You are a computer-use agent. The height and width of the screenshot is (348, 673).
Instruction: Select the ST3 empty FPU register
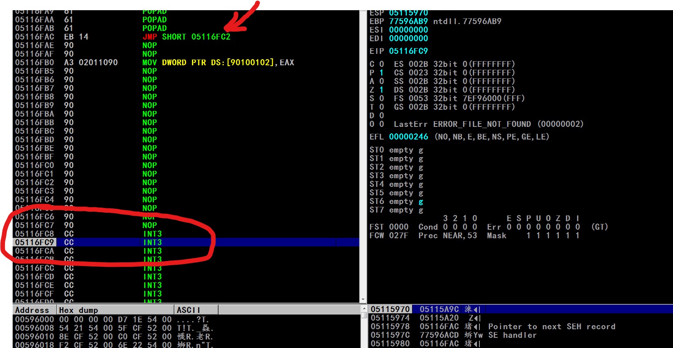396,176
